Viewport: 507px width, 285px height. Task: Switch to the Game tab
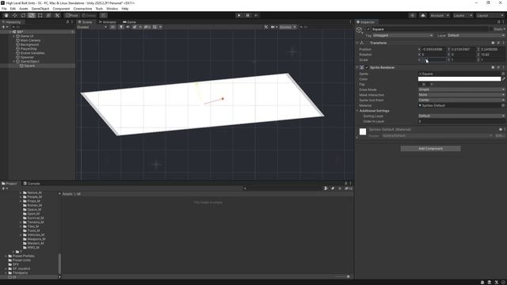(x=130, y=22)
